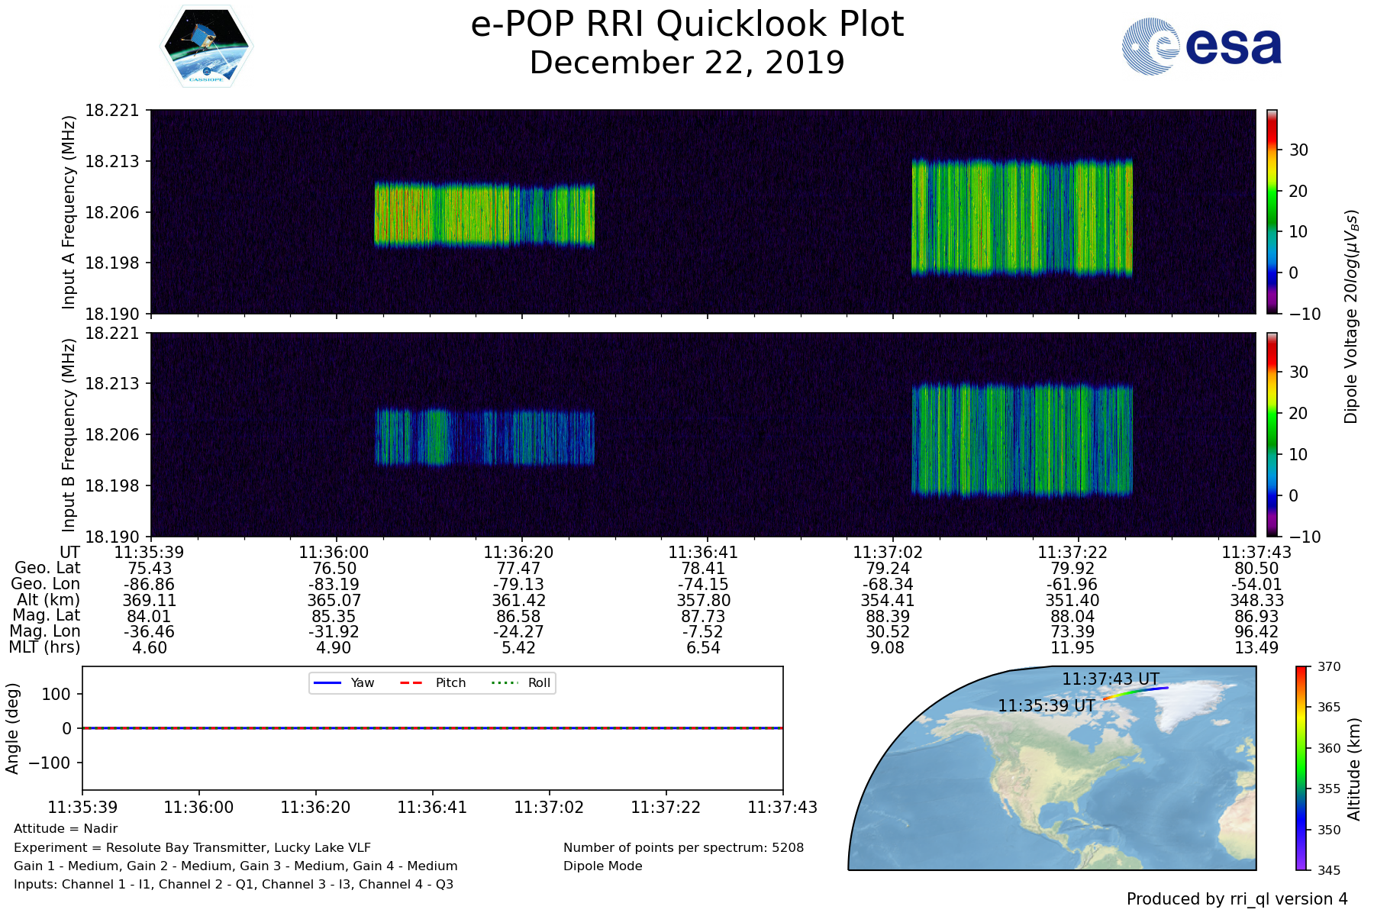
Task: Click the Input B dipole voltage colorbar
Action: pos(1272,434)
